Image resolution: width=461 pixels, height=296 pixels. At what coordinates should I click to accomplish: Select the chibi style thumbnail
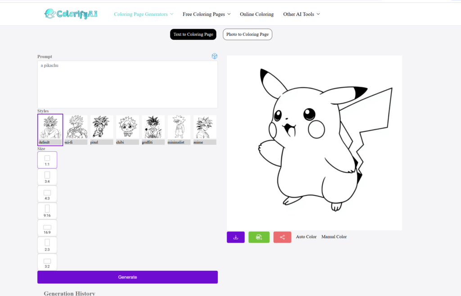click(x=127, y=130)
